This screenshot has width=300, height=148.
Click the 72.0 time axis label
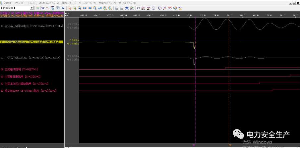tap(269, 15)
